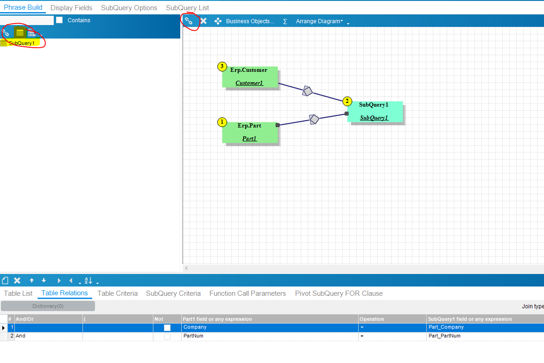Click the 'Part_PartNum' cell
The image size is (544, 363).
pyautogui.click(x=485, y=336)
